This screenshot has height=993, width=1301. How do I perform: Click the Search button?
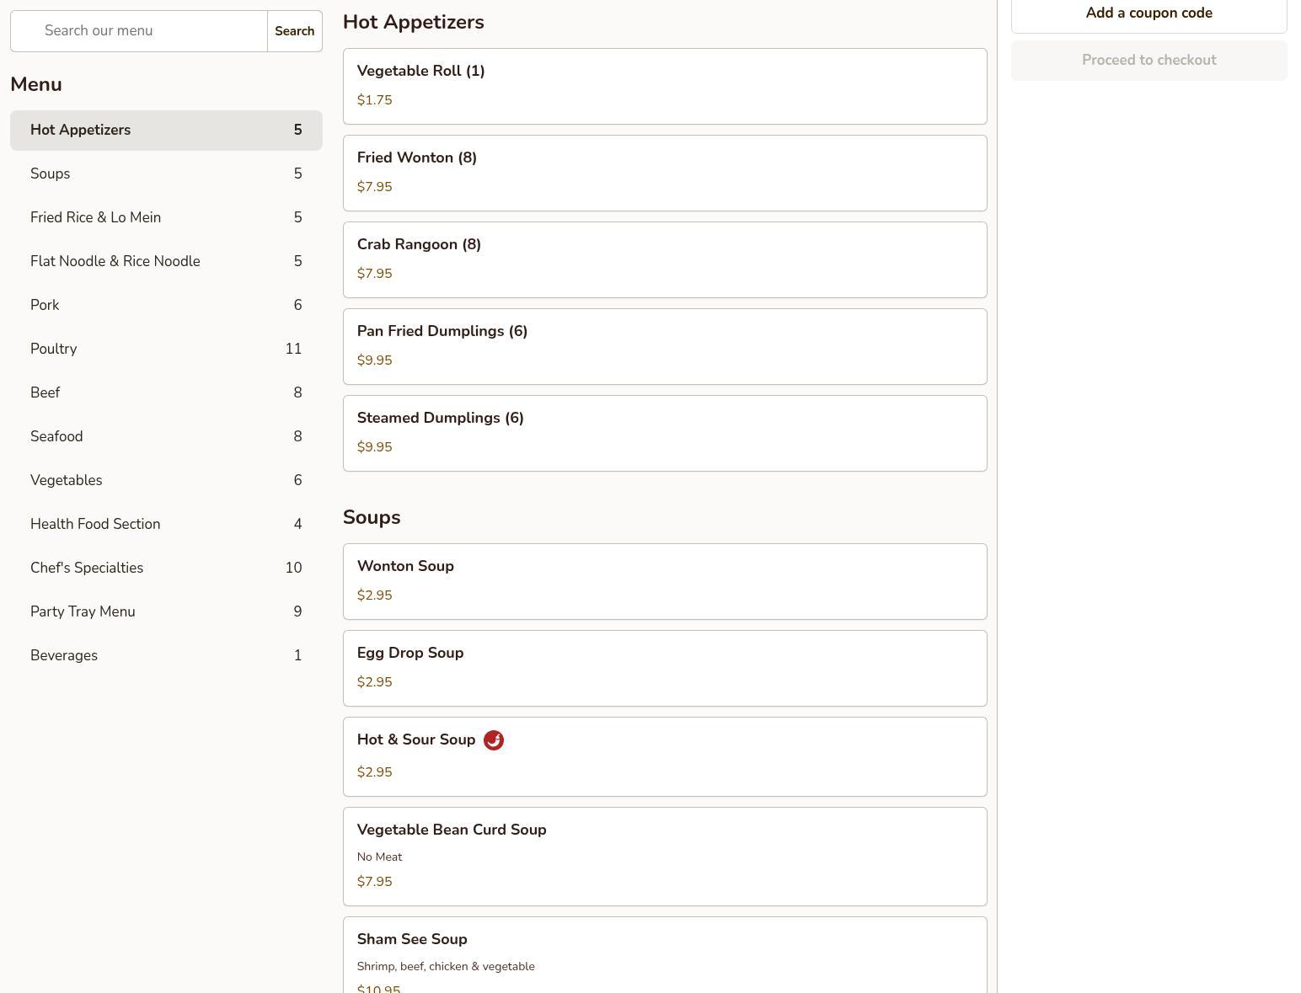[294, 31]
